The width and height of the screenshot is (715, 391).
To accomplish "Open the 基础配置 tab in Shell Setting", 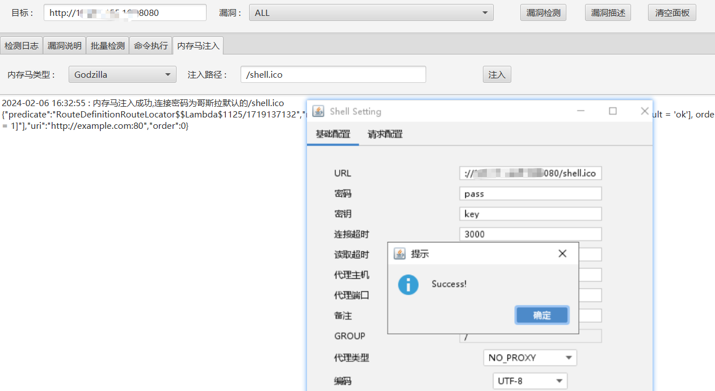I will [333, 134].
